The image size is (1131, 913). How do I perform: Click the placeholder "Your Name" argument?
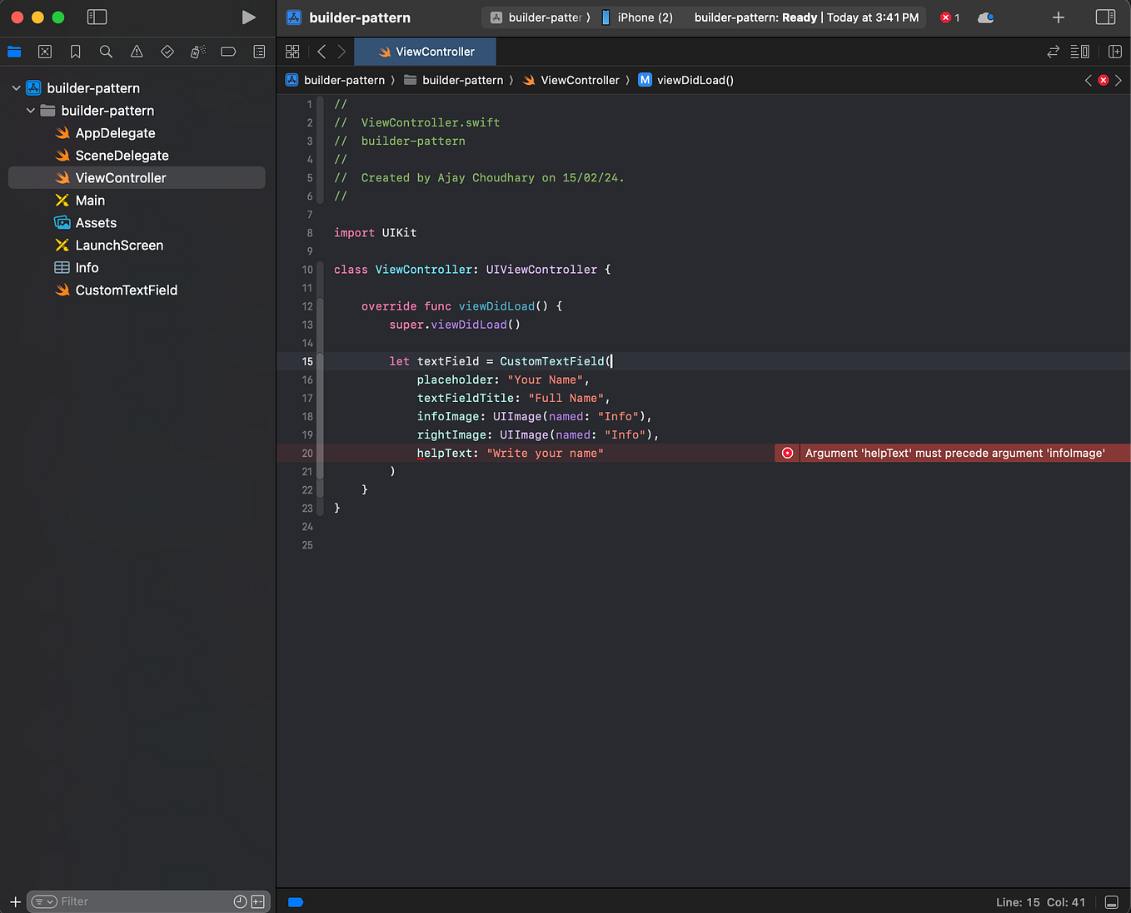tap(503, 380)
